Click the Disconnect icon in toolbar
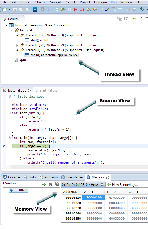 point(82,10)
